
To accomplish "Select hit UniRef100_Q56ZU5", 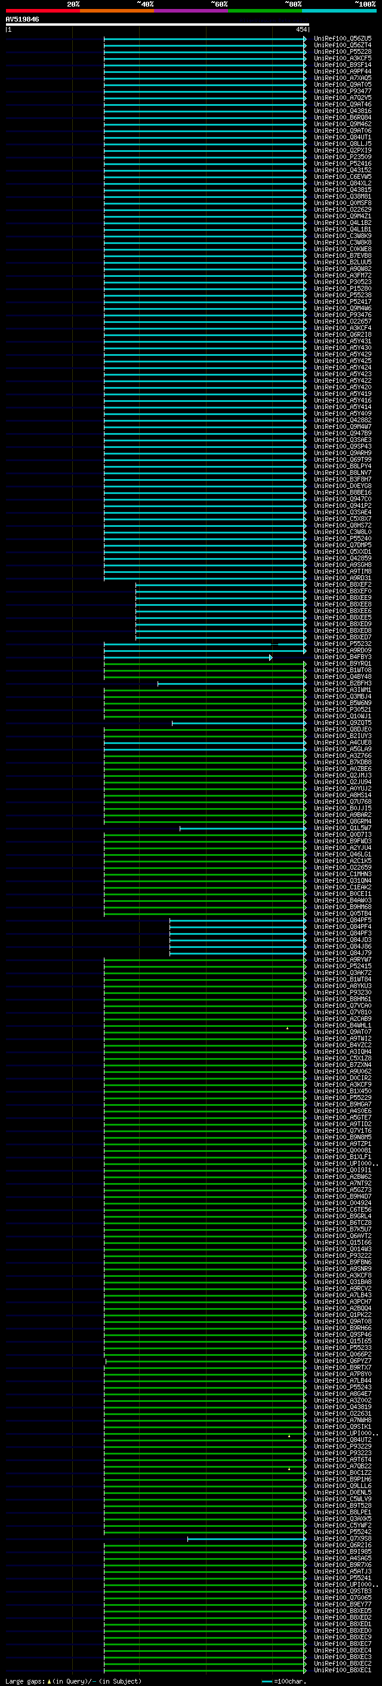I will (x=342, y=39).
